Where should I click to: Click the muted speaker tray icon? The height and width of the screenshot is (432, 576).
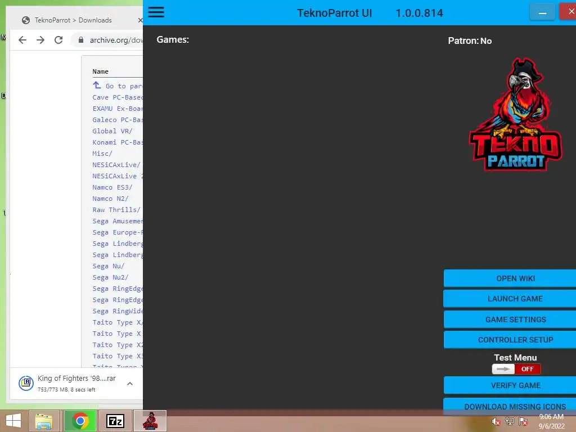point(496,421)
